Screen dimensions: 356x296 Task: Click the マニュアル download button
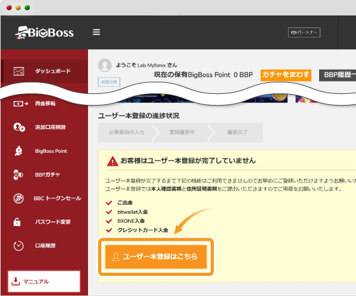pos(44,282)
